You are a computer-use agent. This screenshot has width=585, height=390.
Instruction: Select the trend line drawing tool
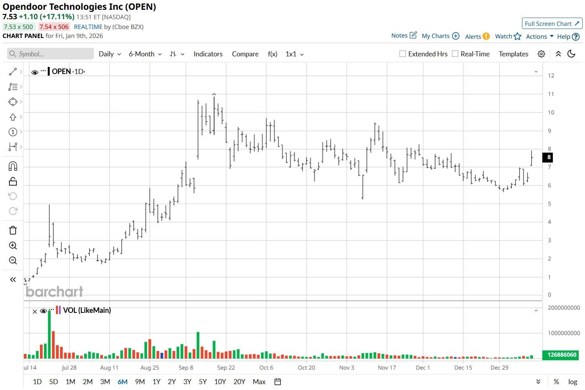(x=13, y=72)
